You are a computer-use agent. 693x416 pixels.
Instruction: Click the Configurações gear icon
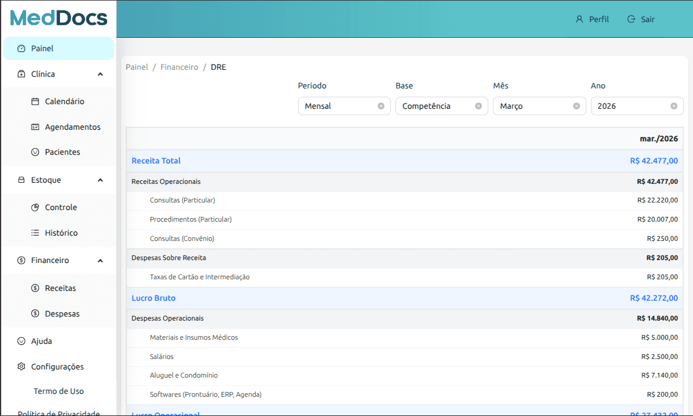tap(22, 367)
